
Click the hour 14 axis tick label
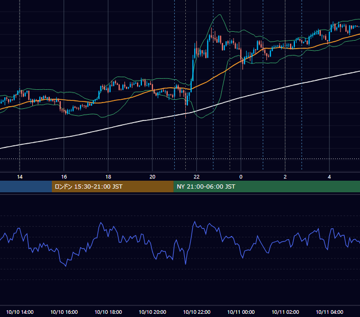click(20, 177)
